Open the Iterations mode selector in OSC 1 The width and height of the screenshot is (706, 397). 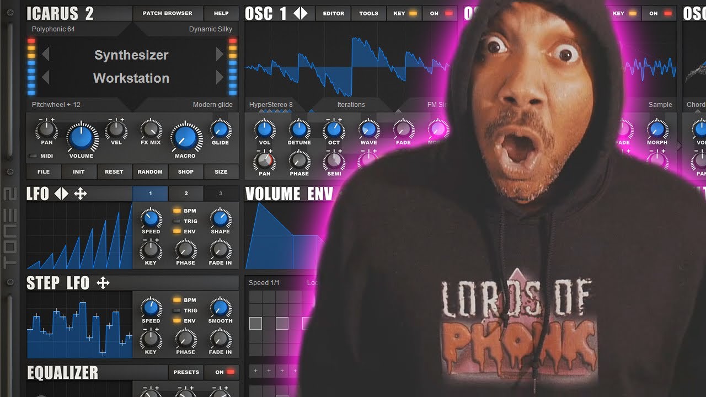click(351, 105)
